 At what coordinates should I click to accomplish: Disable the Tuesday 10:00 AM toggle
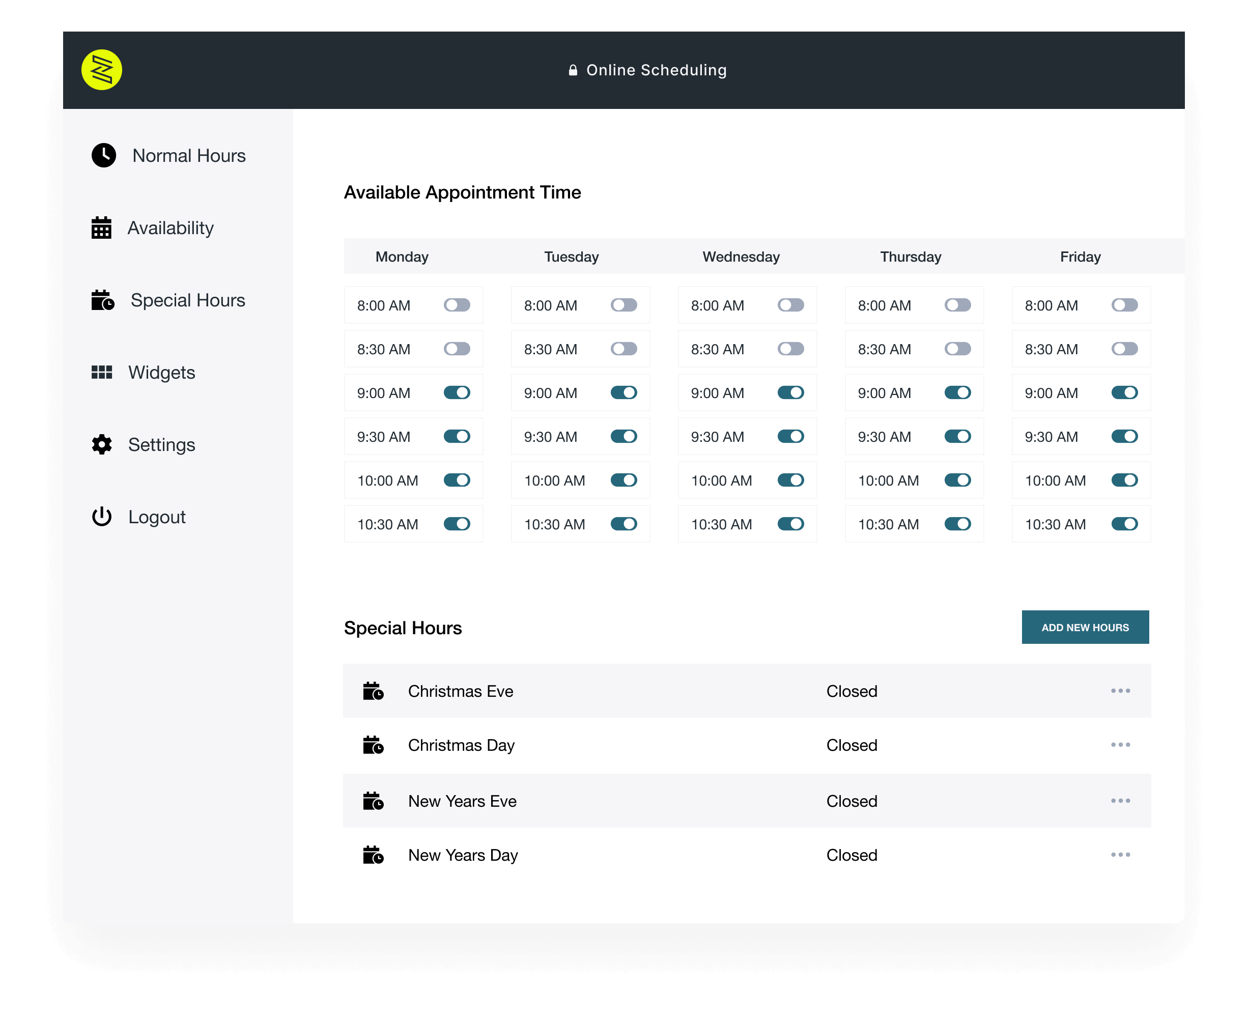[624, 480]
